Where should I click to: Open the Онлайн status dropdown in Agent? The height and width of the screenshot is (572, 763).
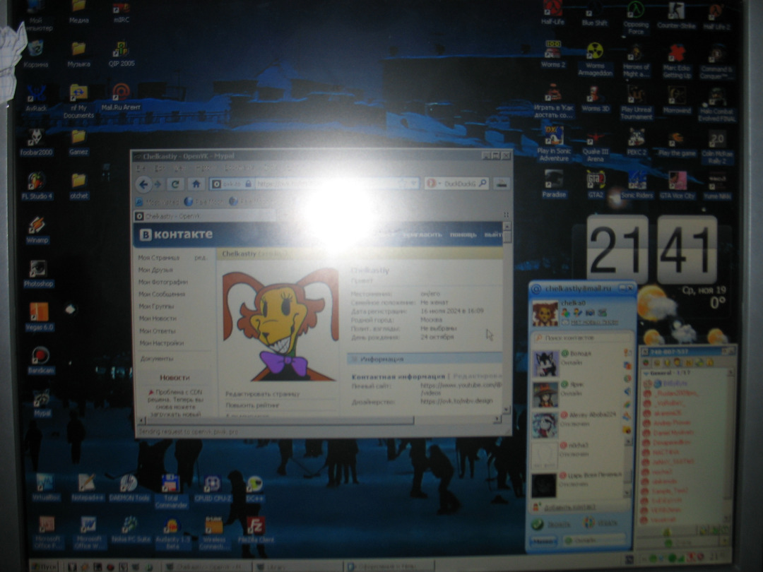(595, 540)
